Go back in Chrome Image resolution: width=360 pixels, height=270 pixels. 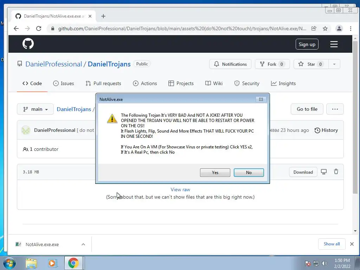pos(16,28)
